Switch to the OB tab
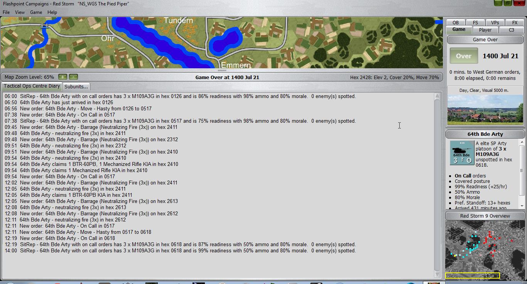527x284 pixels. click(456, 23)
